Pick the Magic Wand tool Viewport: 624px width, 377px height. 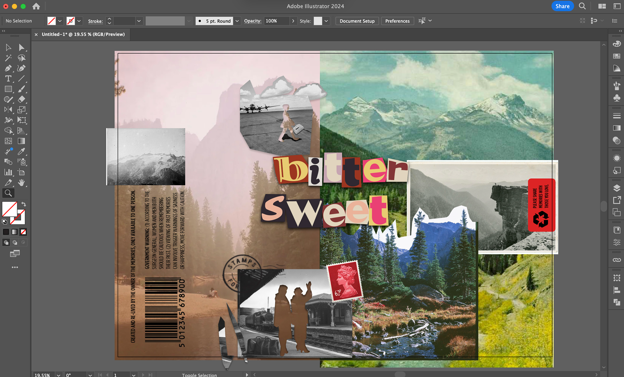tap(8, 58)
